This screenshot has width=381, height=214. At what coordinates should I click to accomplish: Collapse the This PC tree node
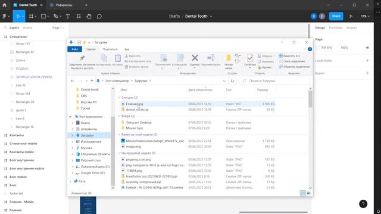pos(70,117)
